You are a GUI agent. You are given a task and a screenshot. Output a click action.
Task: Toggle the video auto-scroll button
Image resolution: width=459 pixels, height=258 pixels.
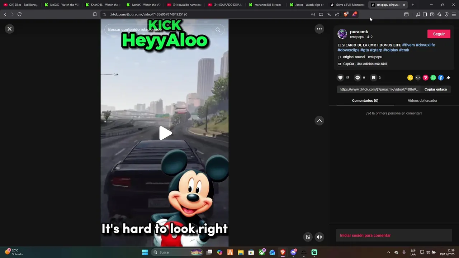pyautogui.click(x=308, y=237)
